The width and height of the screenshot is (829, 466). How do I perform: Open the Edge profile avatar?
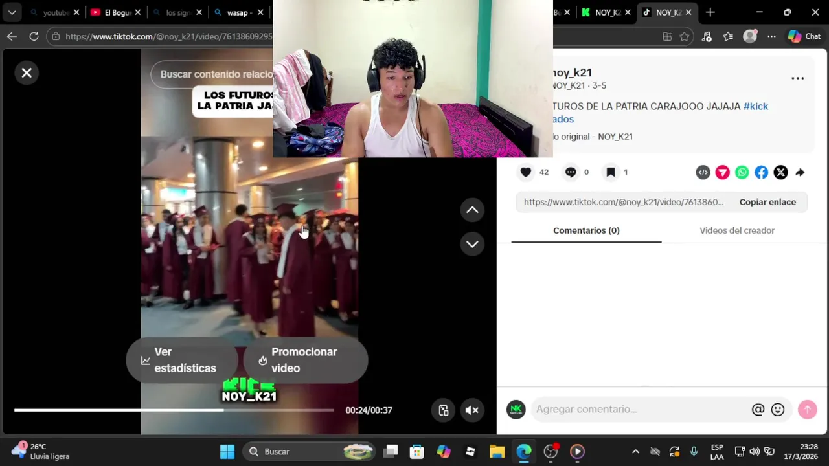750,37
